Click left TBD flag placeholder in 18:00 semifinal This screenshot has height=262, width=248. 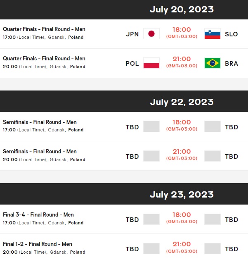coord(151,126)
